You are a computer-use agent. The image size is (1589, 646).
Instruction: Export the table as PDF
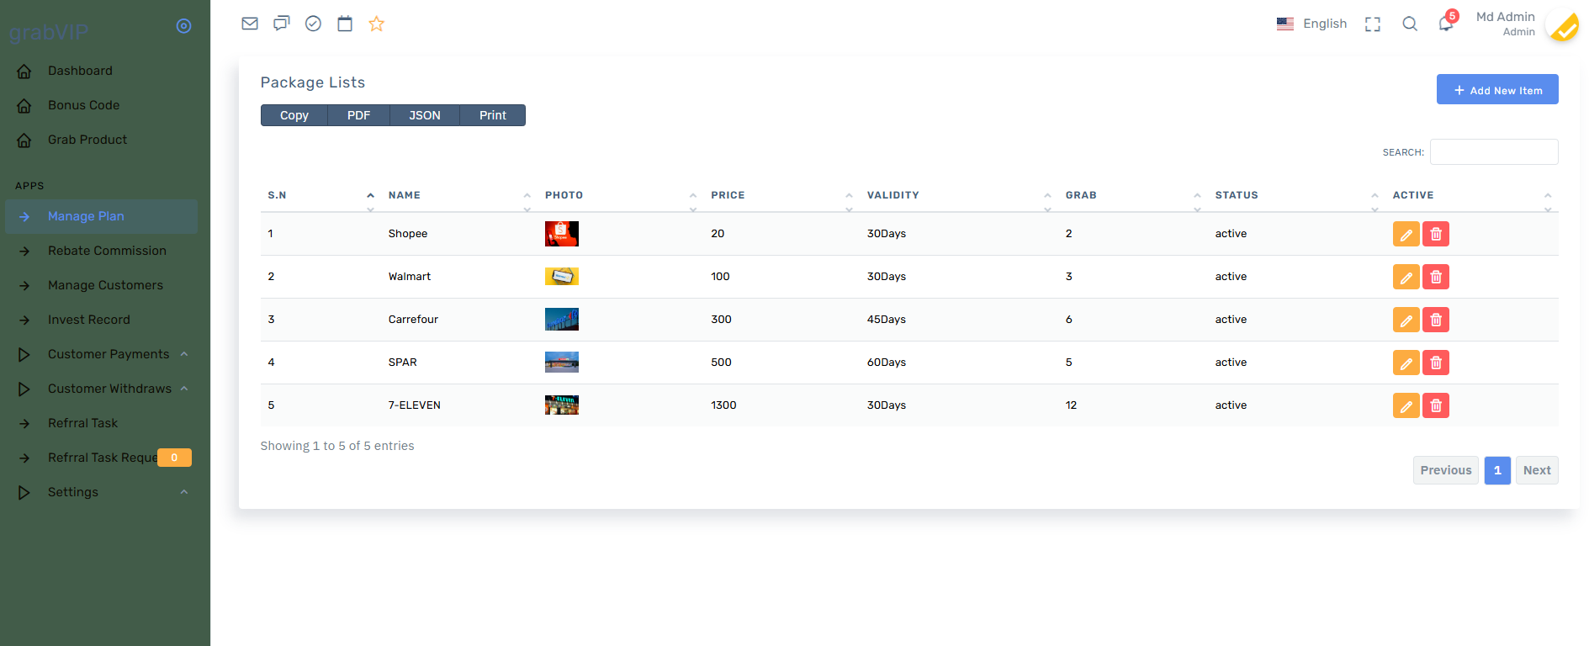tap(358, 115)
